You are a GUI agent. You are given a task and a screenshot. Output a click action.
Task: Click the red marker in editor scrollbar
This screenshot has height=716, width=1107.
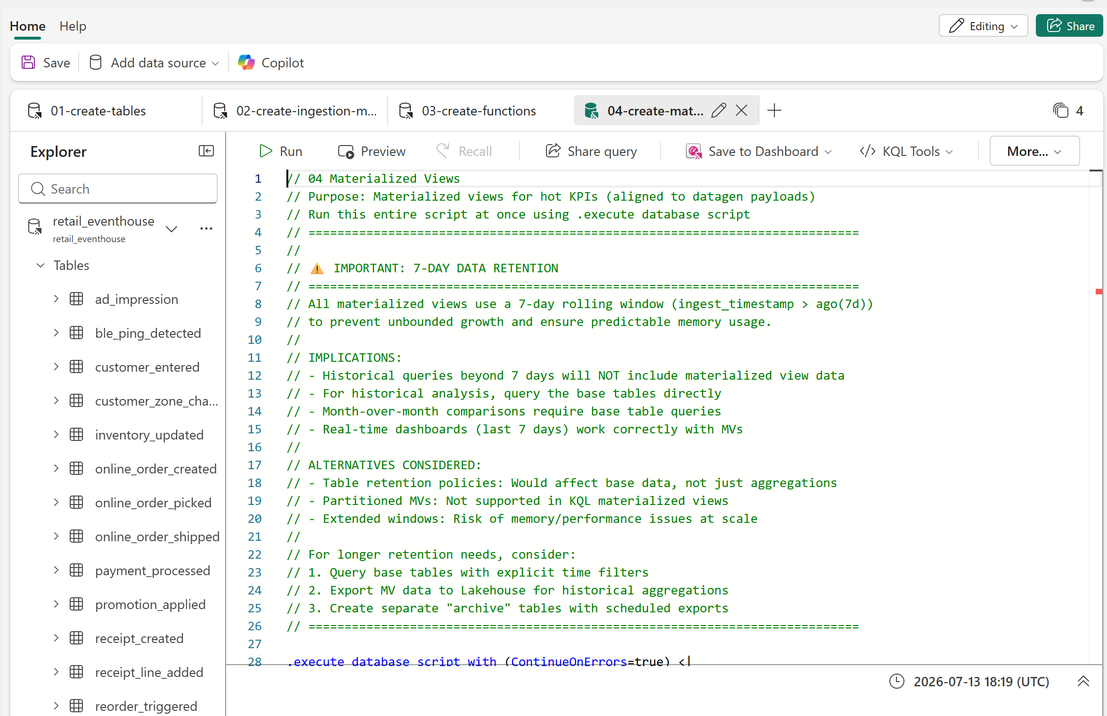(x=1099, y=292)
